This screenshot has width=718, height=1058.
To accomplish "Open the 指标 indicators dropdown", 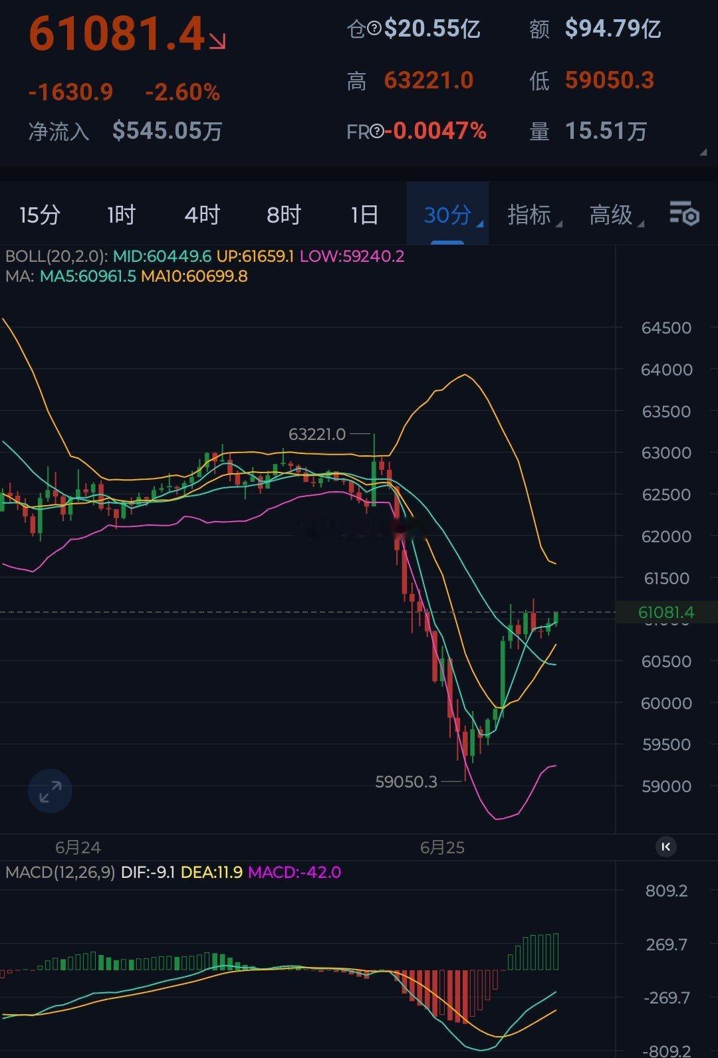I will pos(534,215).
